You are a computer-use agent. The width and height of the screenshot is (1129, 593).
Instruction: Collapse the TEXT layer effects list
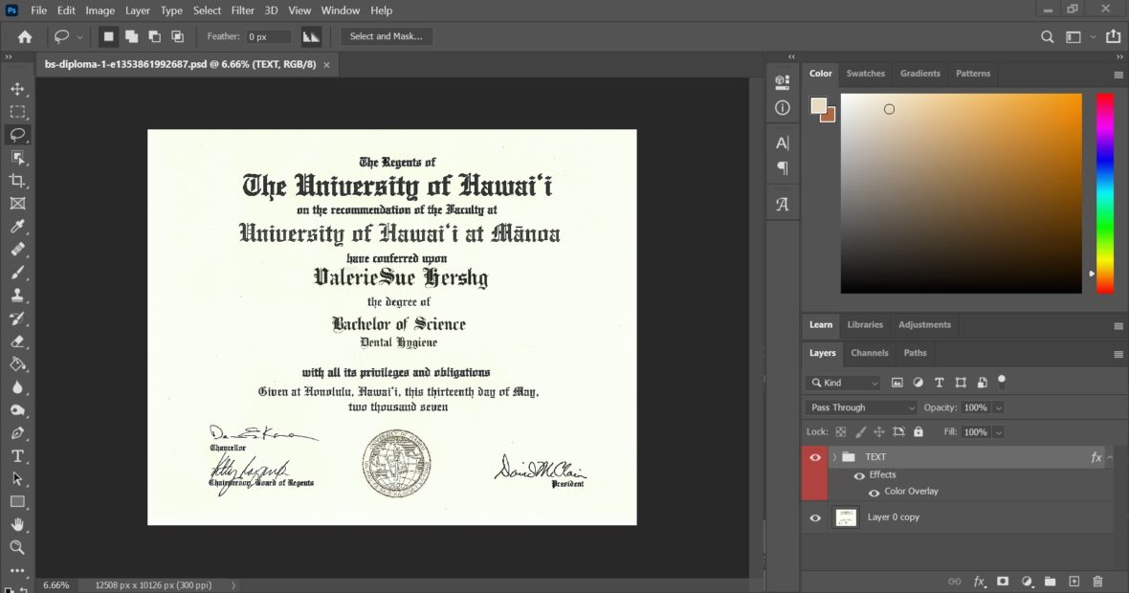pos(1110,457)
